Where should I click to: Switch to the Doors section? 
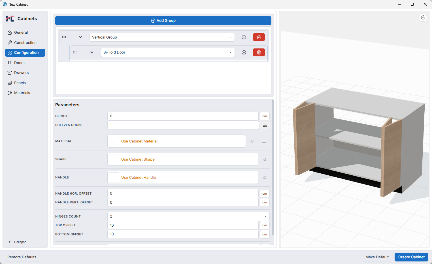coord(25,63)
